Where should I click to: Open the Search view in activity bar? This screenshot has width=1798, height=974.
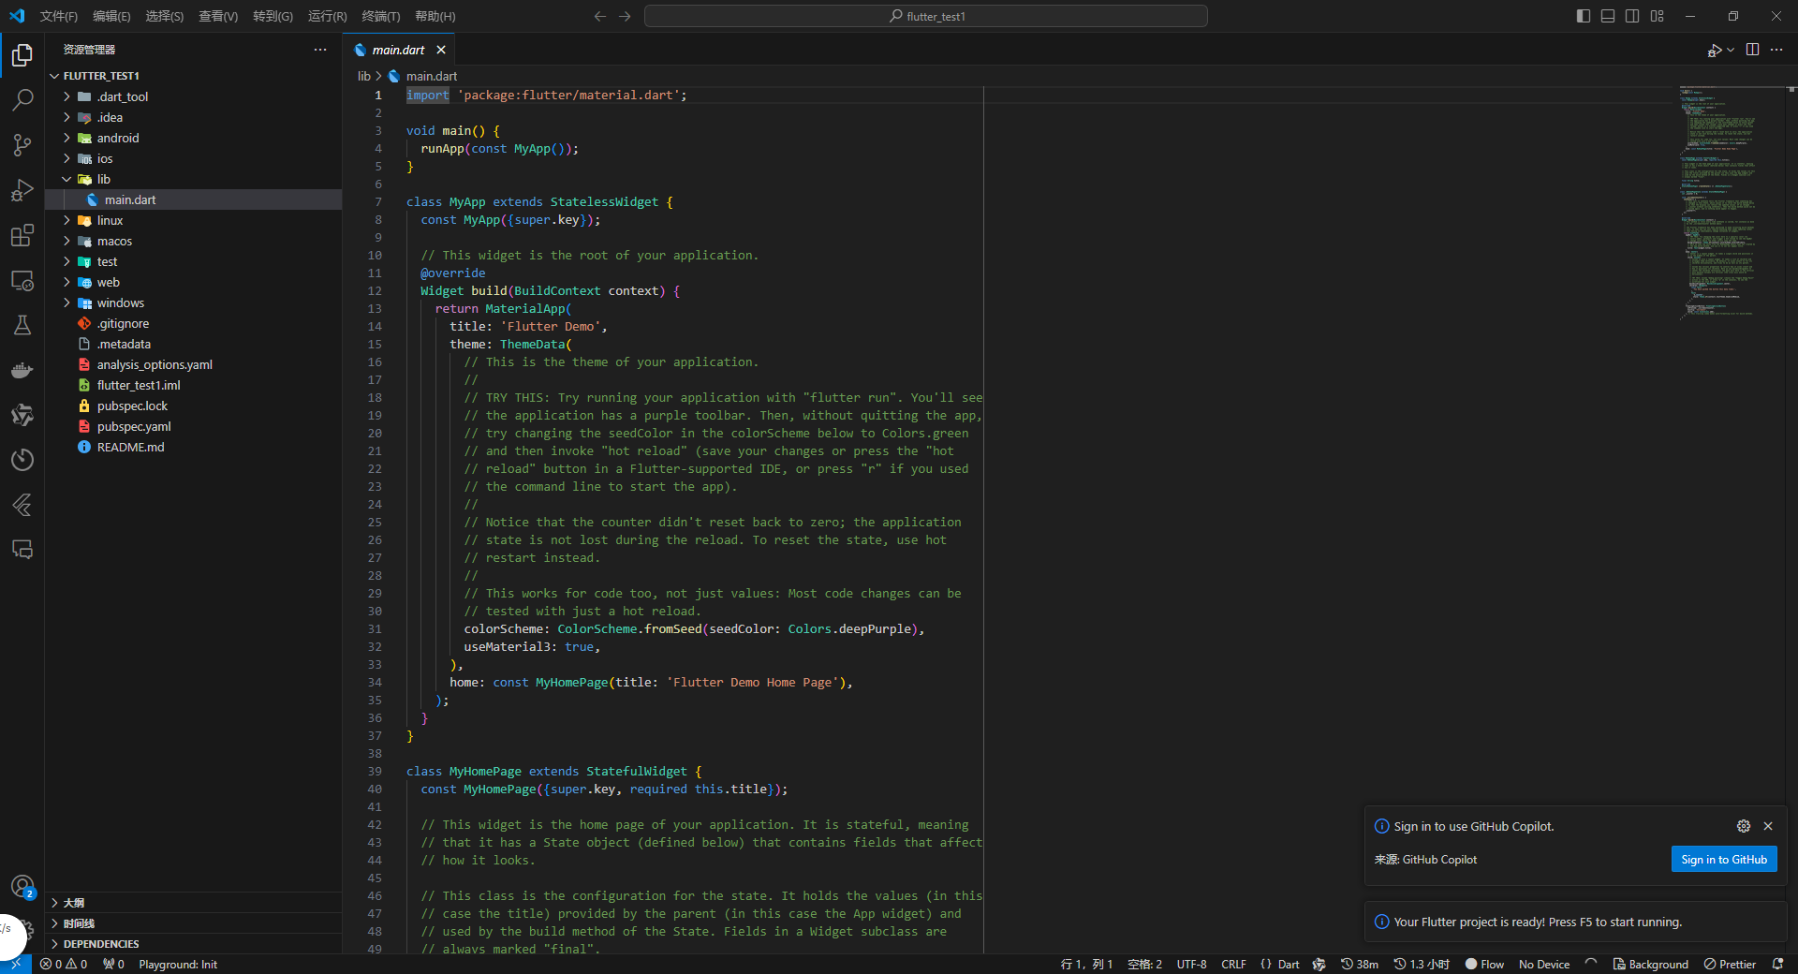(x=22, y=100)
